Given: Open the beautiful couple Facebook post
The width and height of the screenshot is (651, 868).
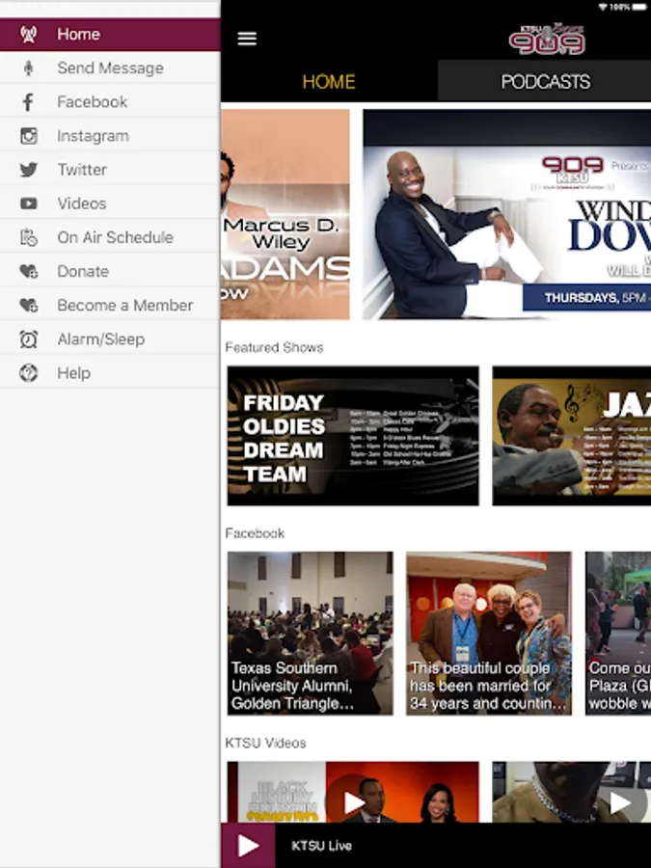Looking at the screenshot, I should click(x=489, y=634).
